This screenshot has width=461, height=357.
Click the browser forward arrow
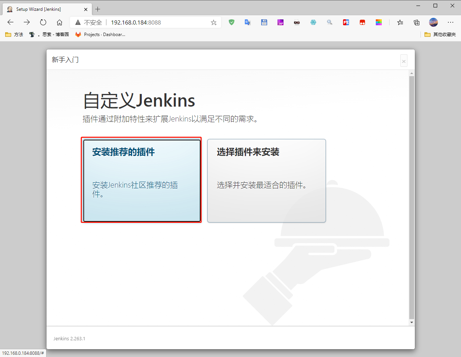click(x=27, y=22)
